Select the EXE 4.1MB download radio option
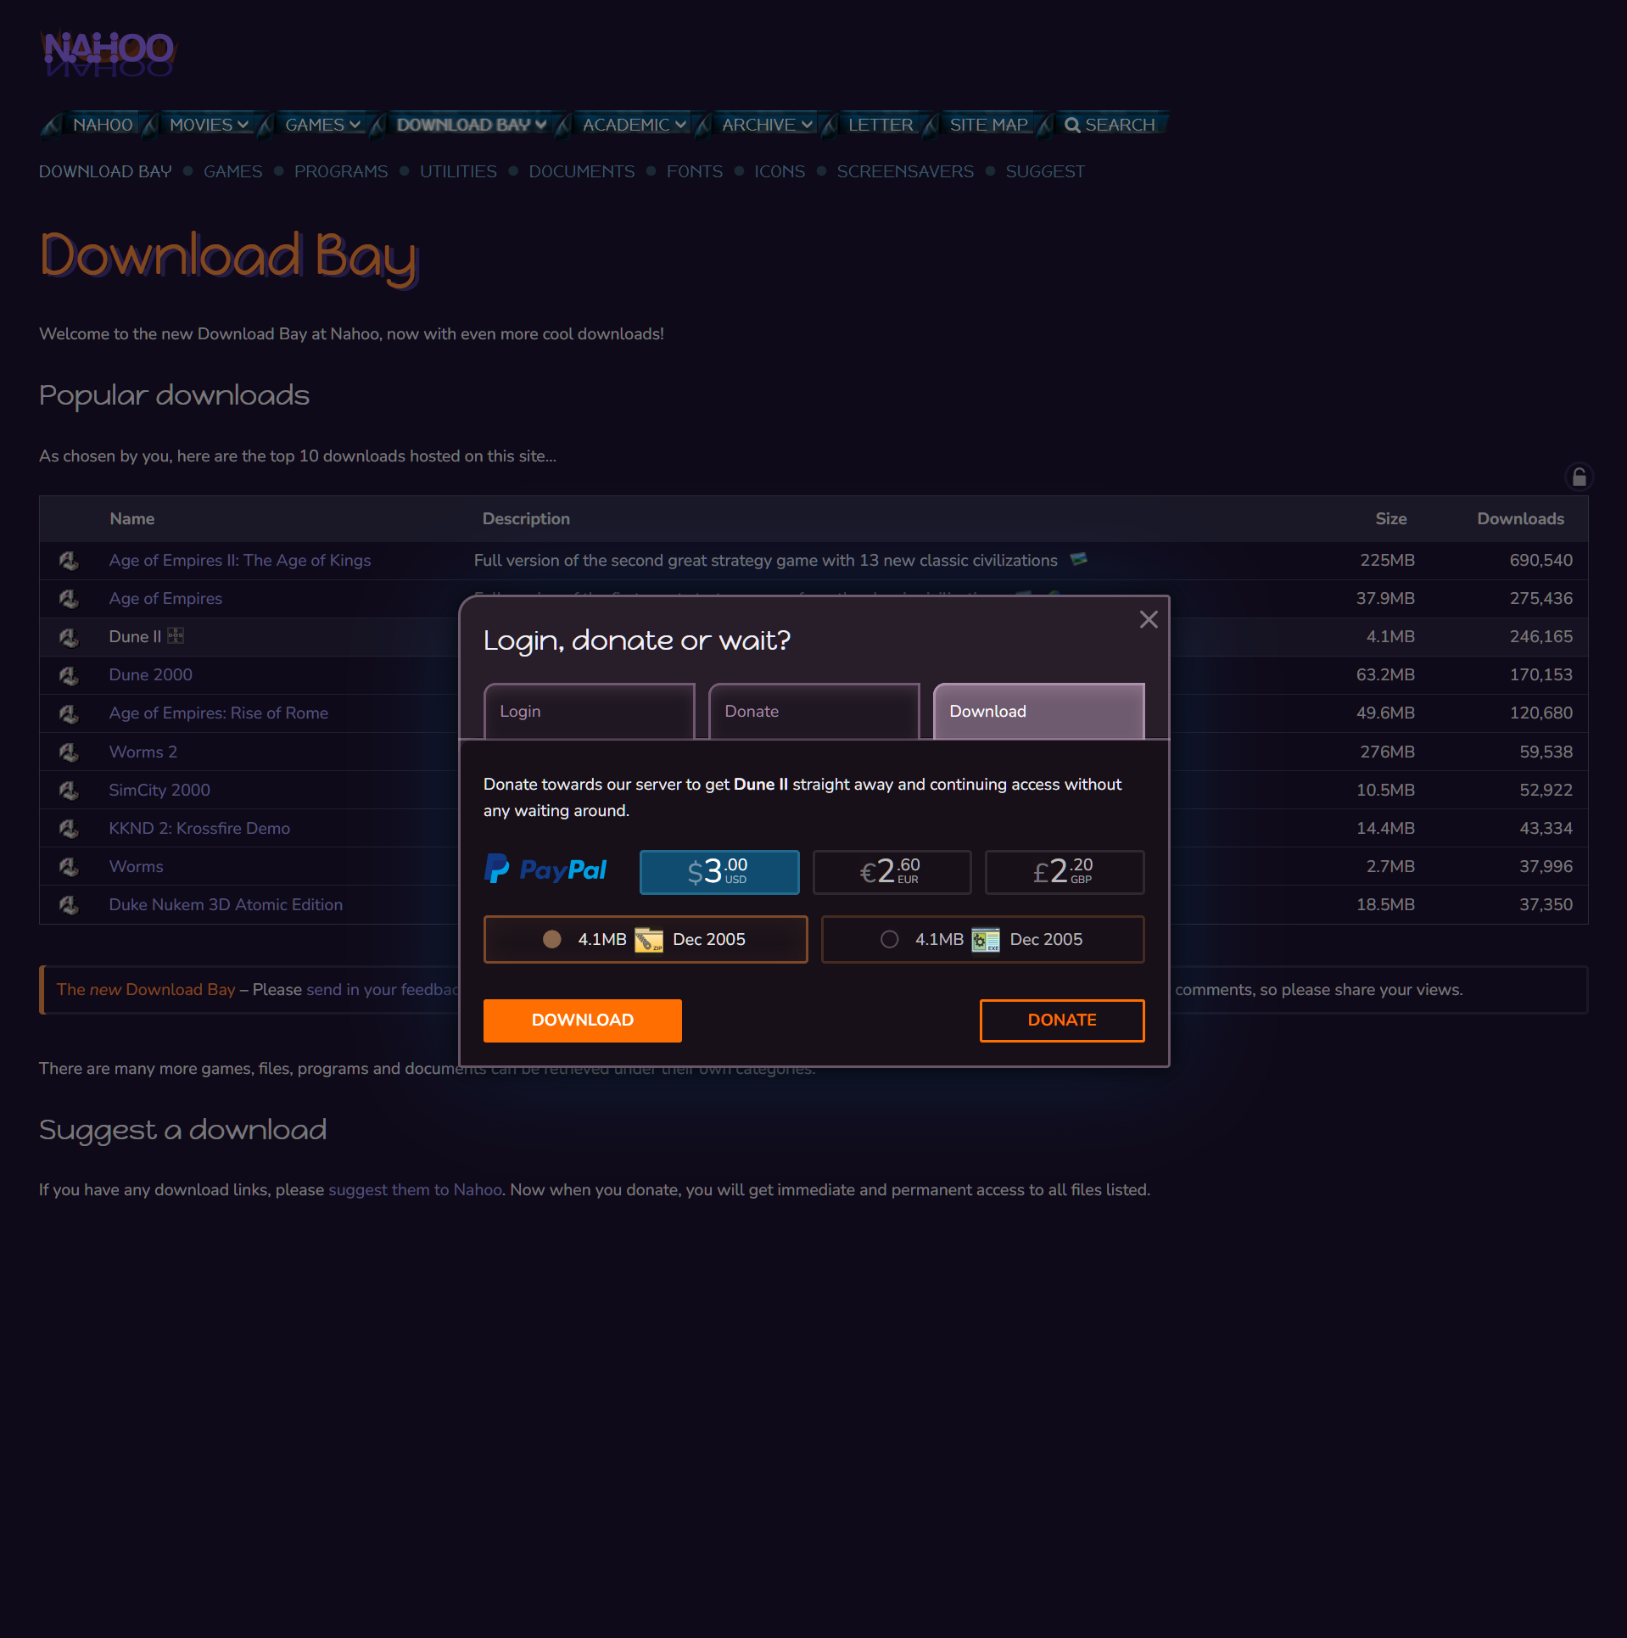 pos(889,940)
